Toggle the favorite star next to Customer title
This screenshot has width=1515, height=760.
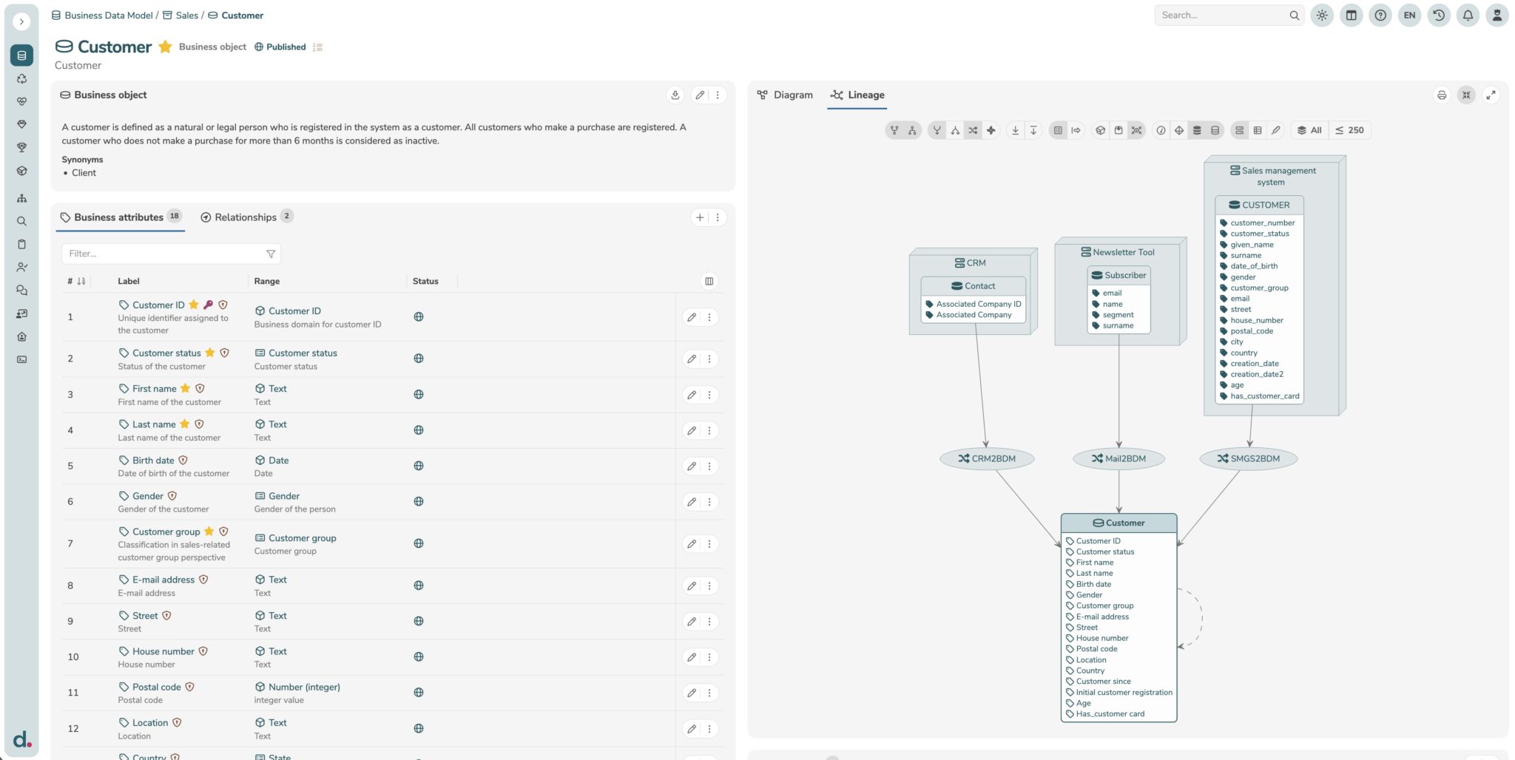tap(165, 47)
